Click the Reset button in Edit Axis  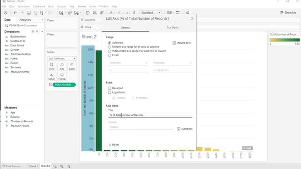click(114, 145)
